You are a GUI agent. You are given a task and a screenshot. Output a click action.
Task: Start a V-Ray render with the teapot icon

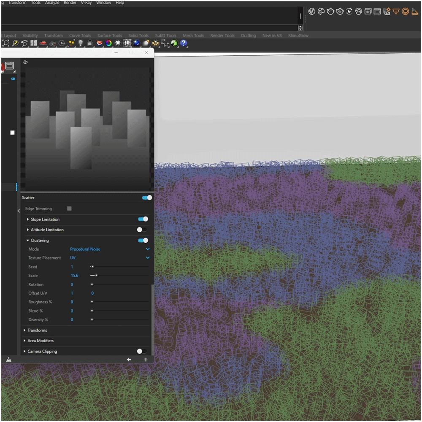tap(330, 11)
